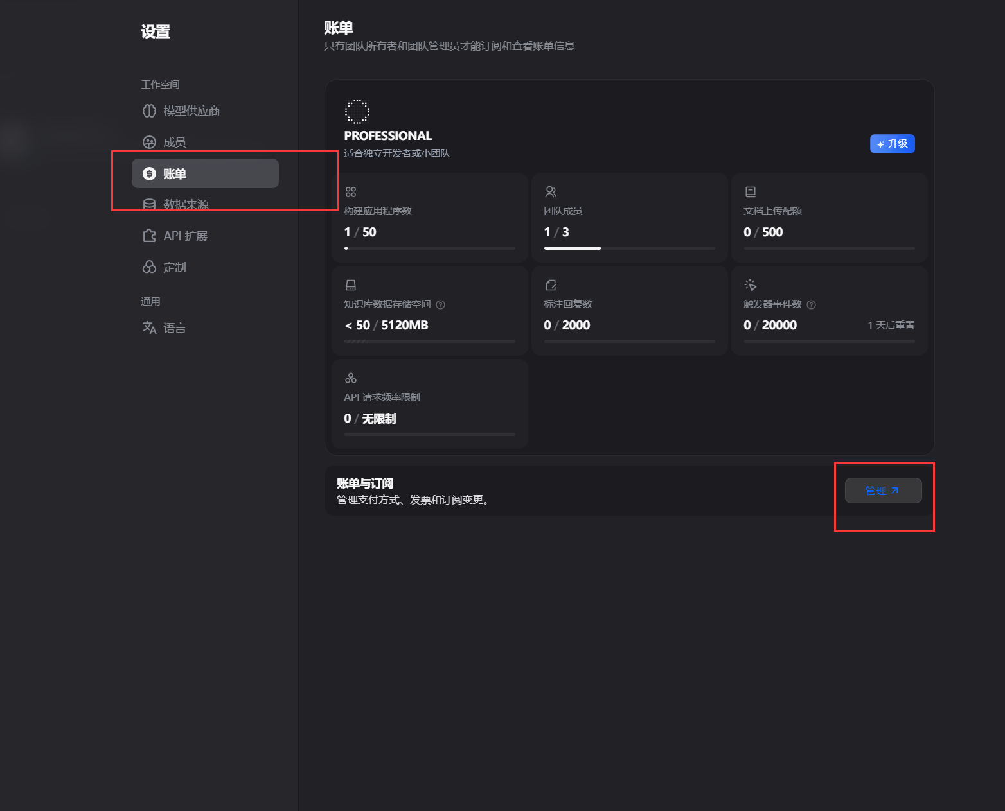Screen dimensions: 1005x811
Task: Click the 0 / 500 upload quota value
Action: tap(763, 232)
